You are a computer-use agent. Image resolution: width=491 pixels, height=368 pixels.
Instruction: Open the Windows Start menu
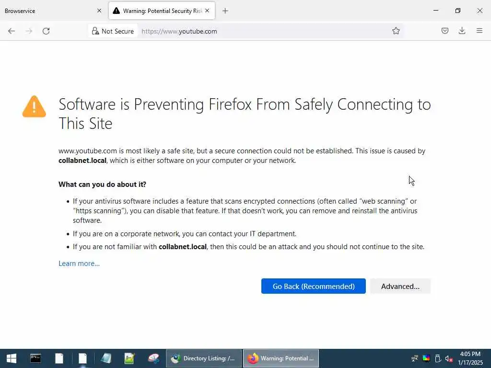point(12,358)
